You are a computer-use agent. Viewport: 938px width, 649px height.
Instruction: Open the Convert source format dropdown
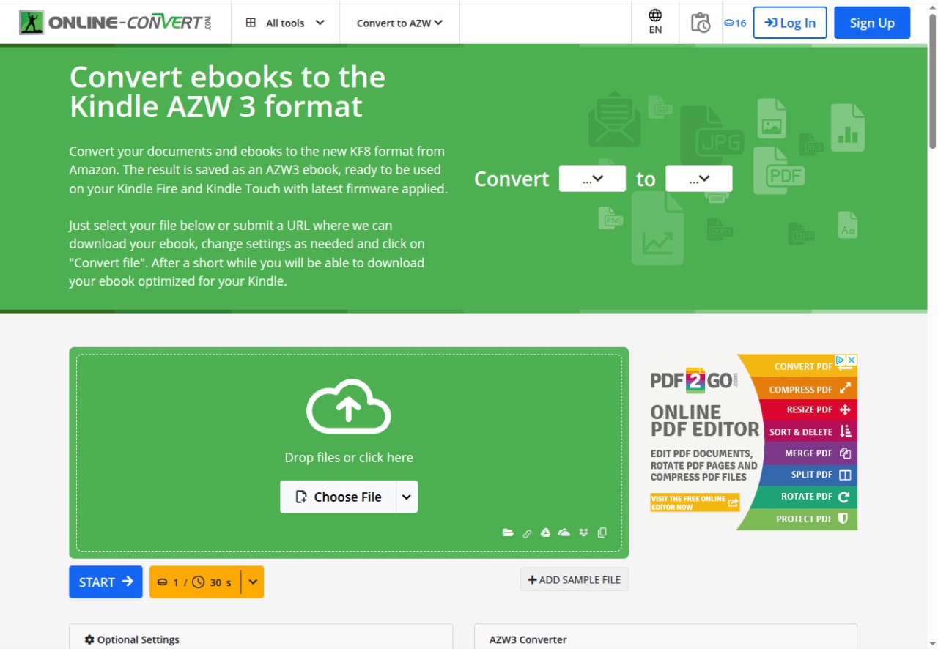(592, 179)
